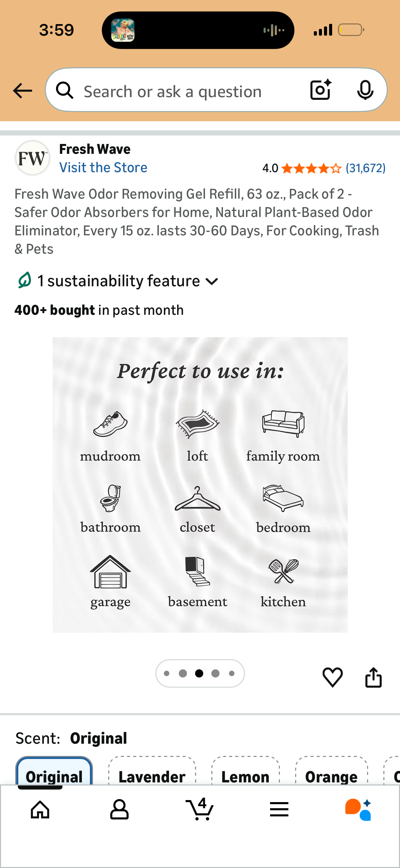This screenshot has width=400, height=868.
Task: Open the 31,672 reviews link
Action: [365, 168]
